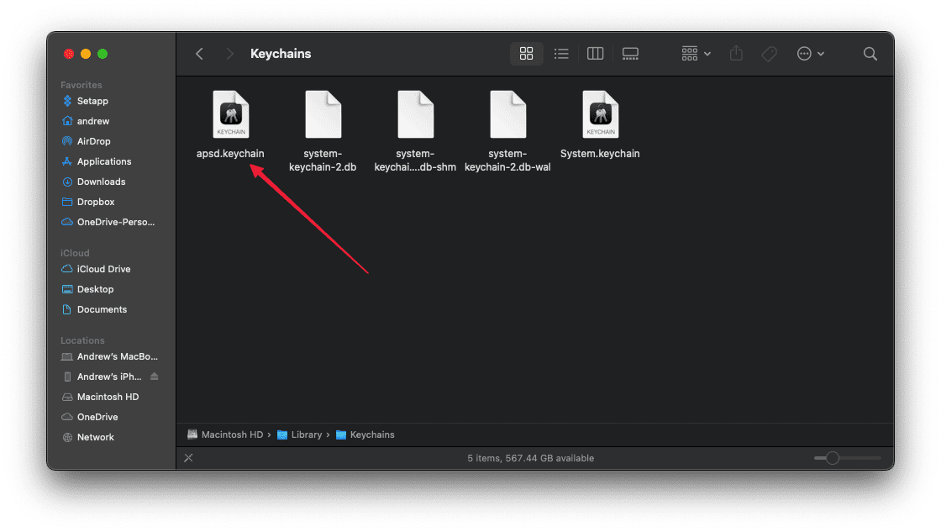This screenshot has height=532, width=941.
Task: Switch to list view
Action: [x=561, y=54]
